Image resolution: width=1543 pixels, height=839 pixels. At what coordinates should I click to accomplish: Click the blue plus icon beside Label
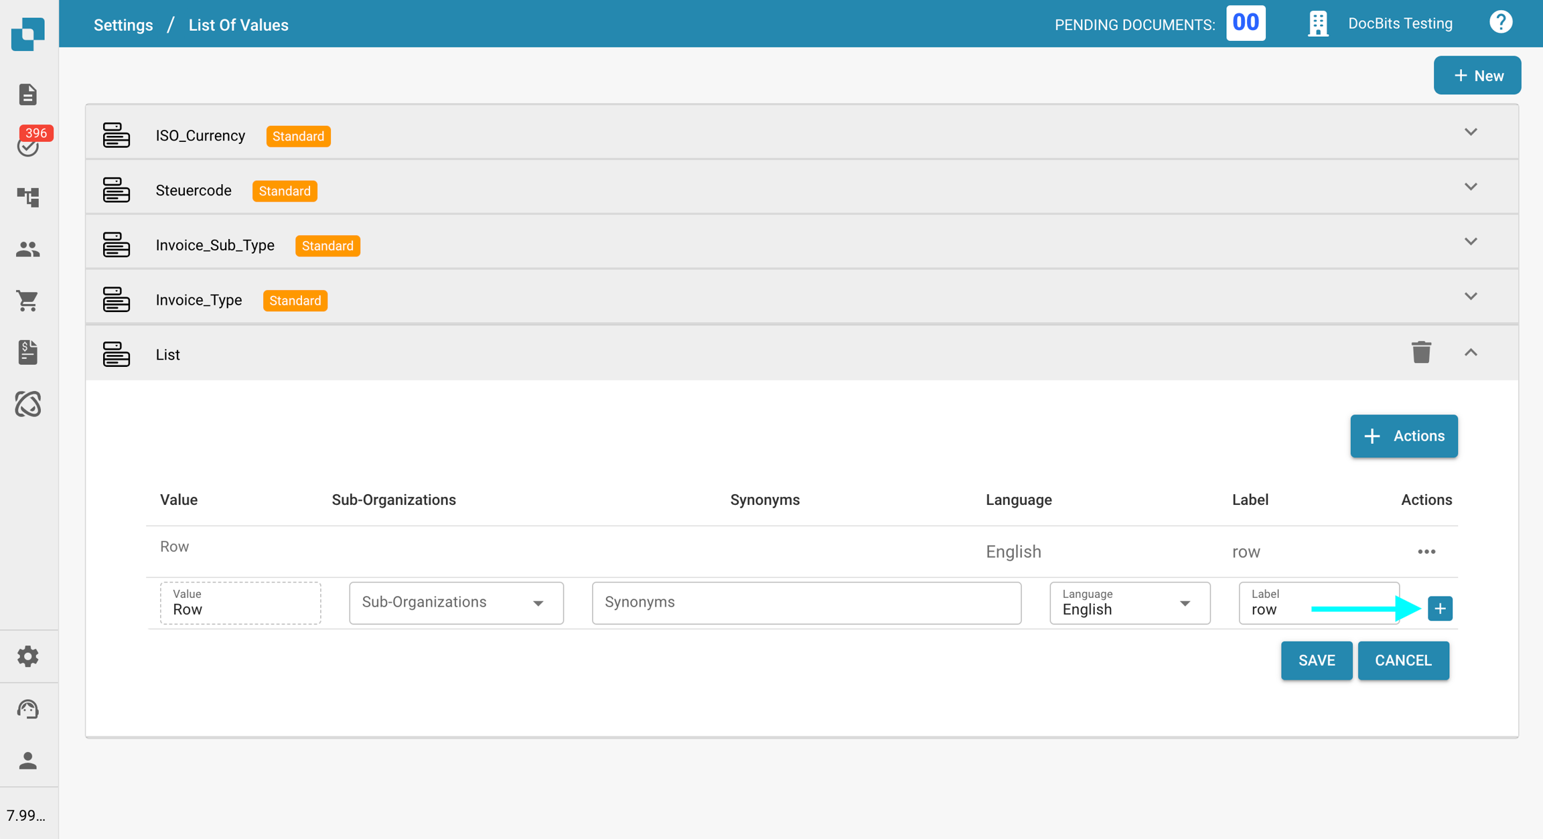1440,608
